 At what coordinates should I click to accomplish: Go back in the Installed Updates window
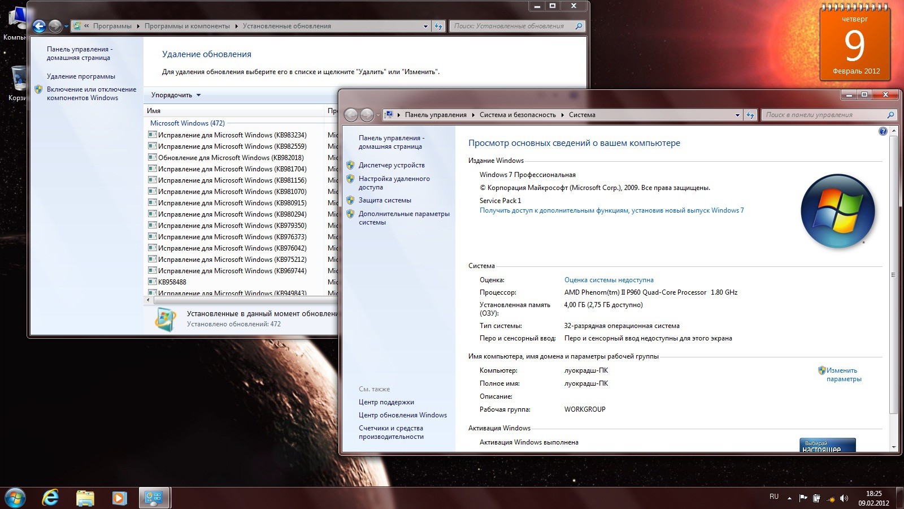click(x=39, y=26)
